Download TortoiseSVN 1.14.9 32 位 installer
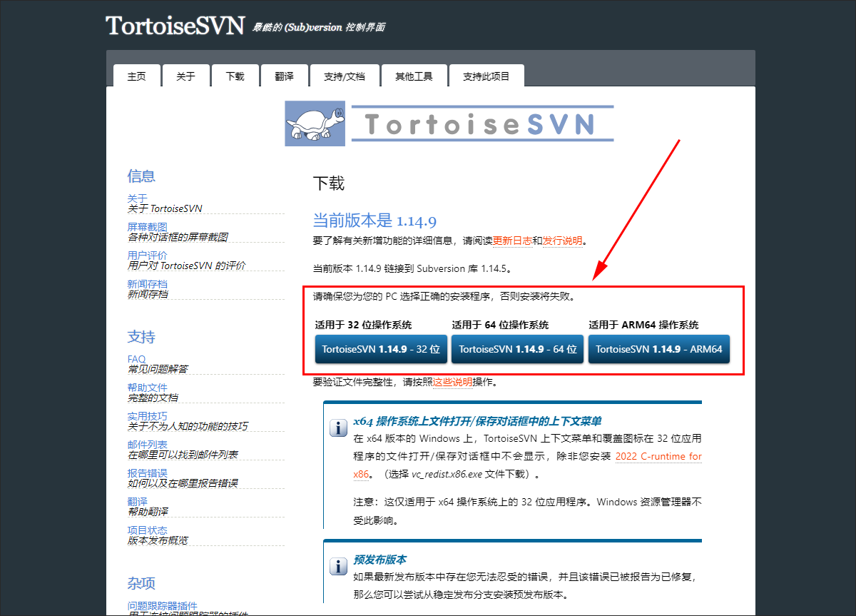Screen dimensions: 856x616 pyautogui.click(x=381, y=349)
